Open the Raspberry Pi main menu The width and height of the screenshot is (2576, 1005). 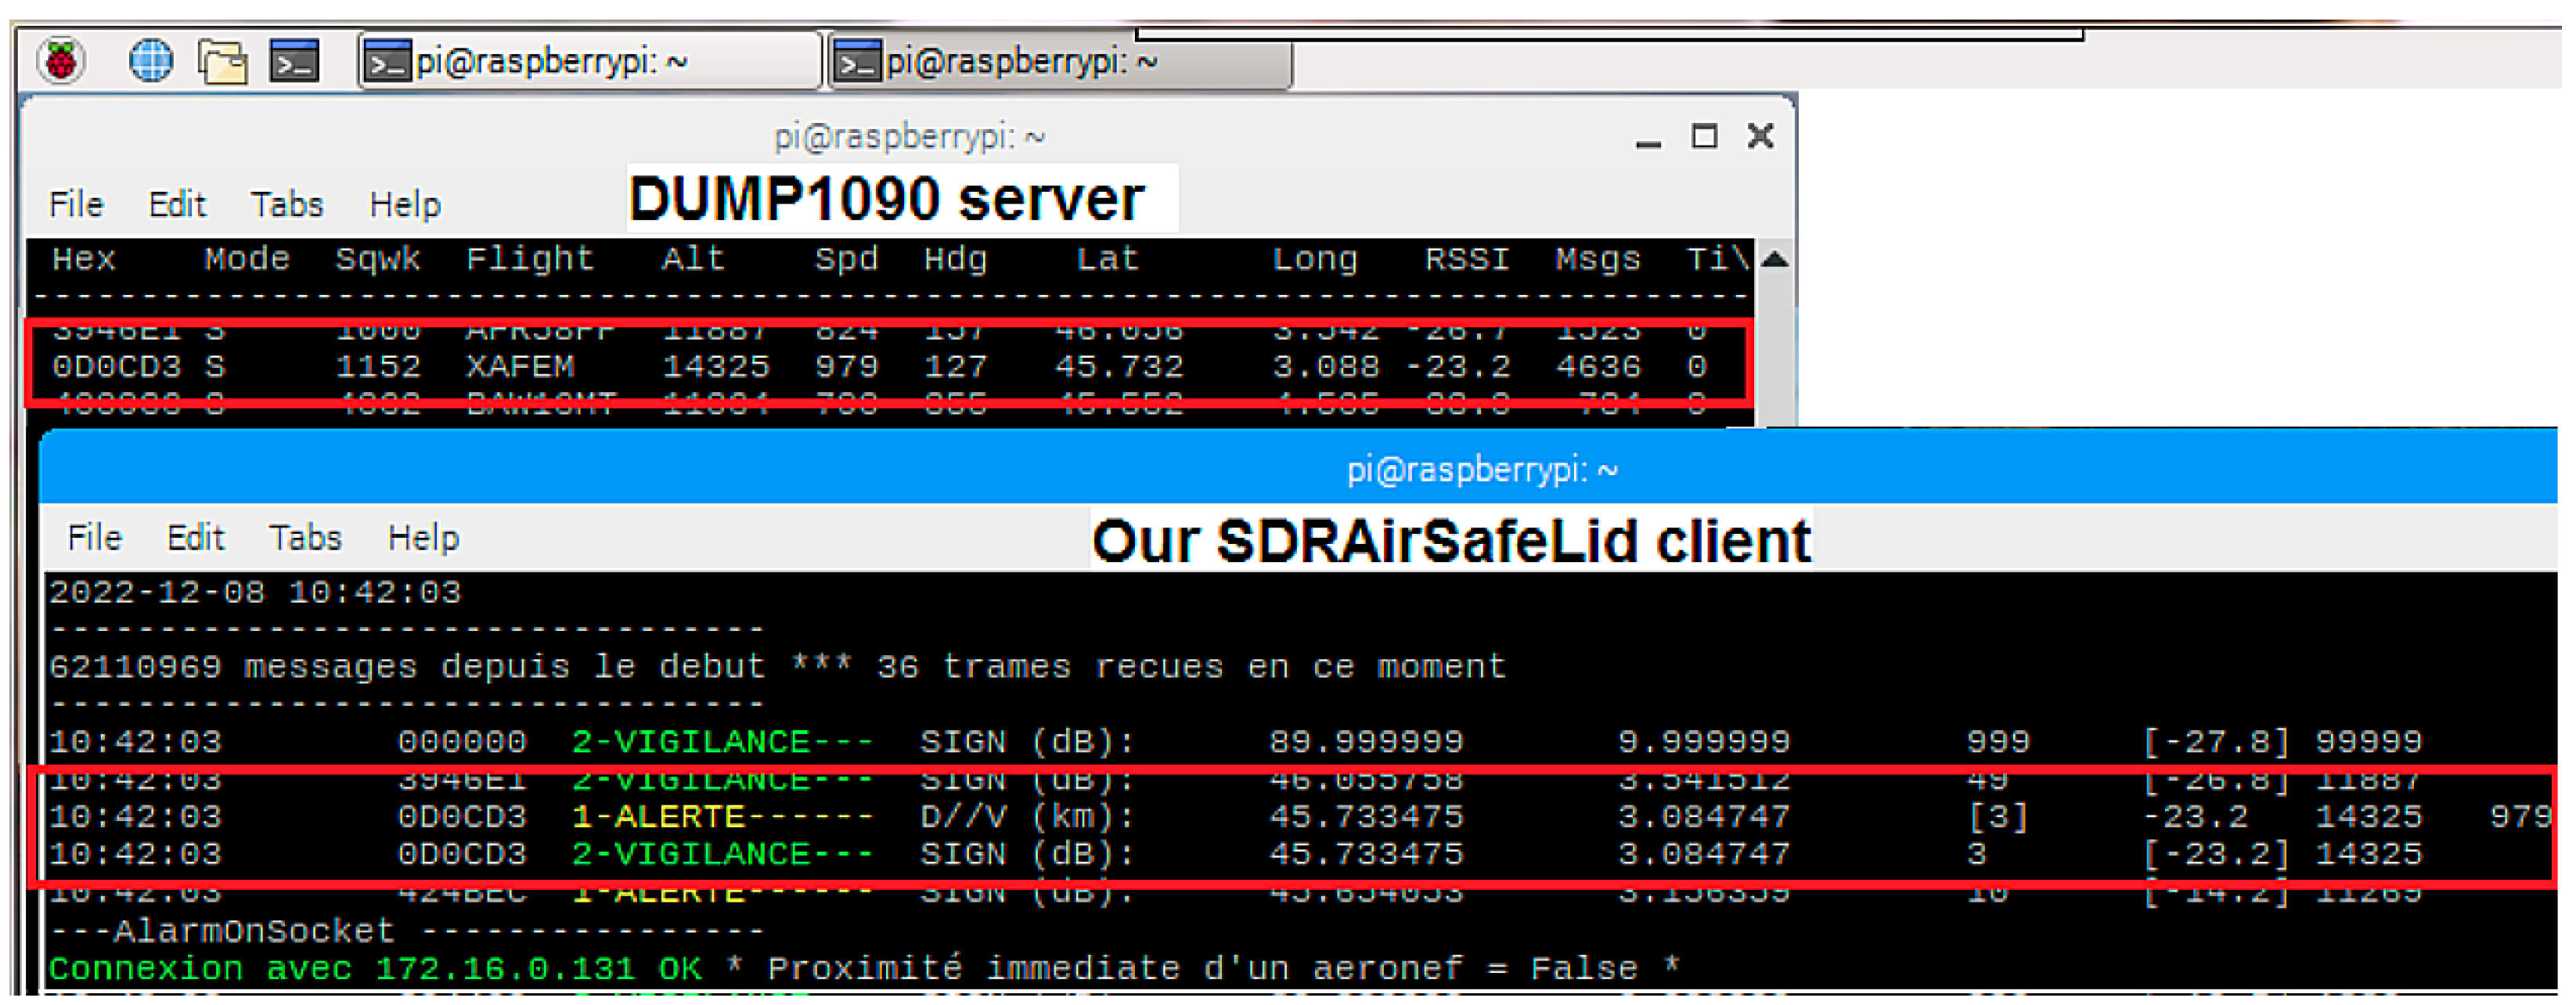61,61
